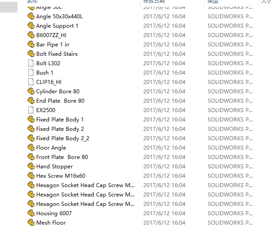Select the file named Mesh Floor

pyautogui.click(x=51, y=222)
